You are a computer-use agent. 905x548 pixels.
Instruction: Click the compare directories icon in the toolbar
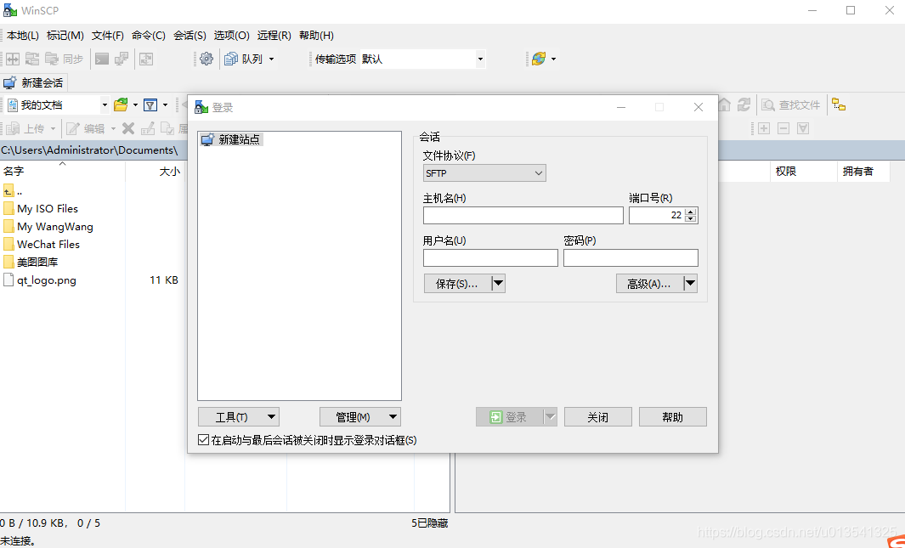click(x=13, y=59)
